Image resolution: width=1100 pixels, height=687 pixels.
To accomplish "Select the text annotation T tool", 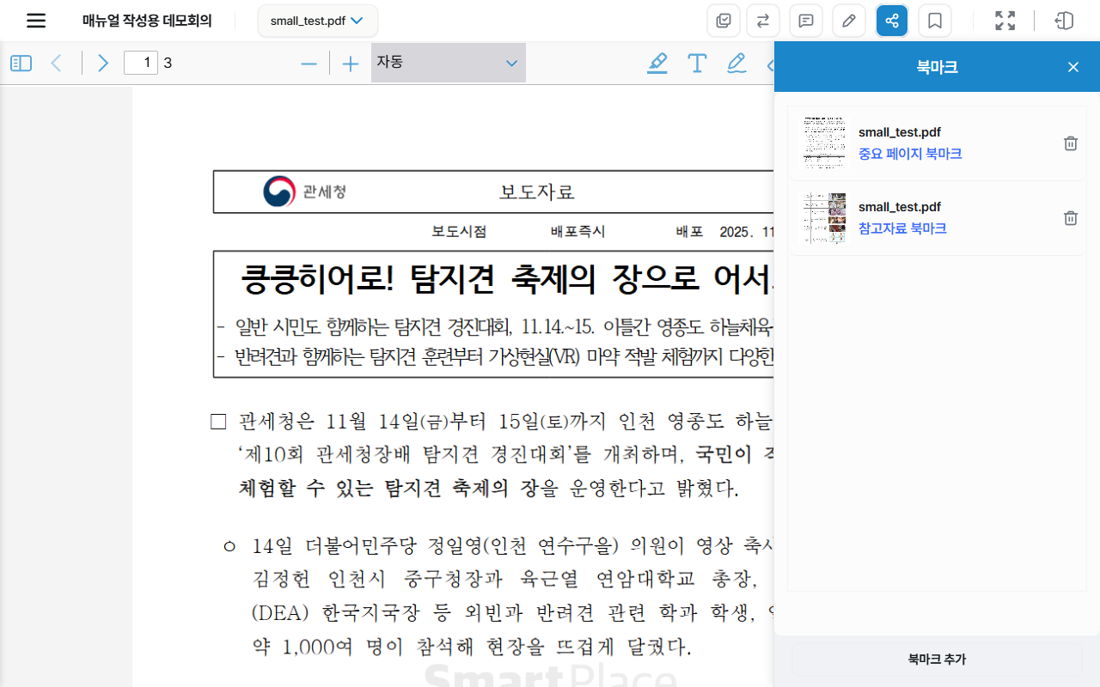I will pyautogui.click(x=697, y=63).
